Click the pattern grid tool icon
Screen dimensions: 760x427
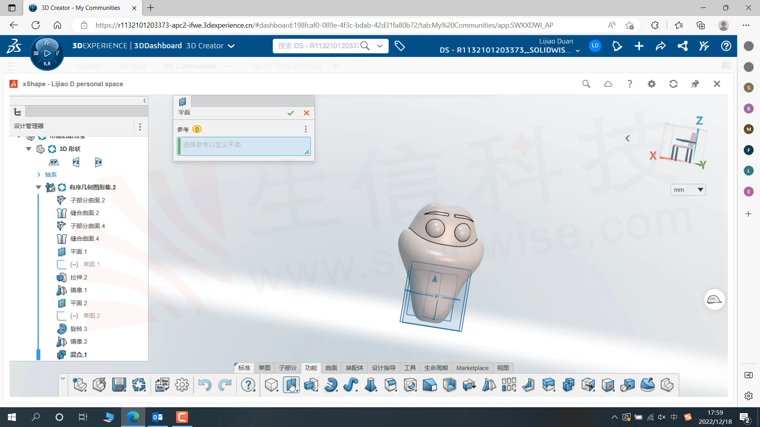509,385
